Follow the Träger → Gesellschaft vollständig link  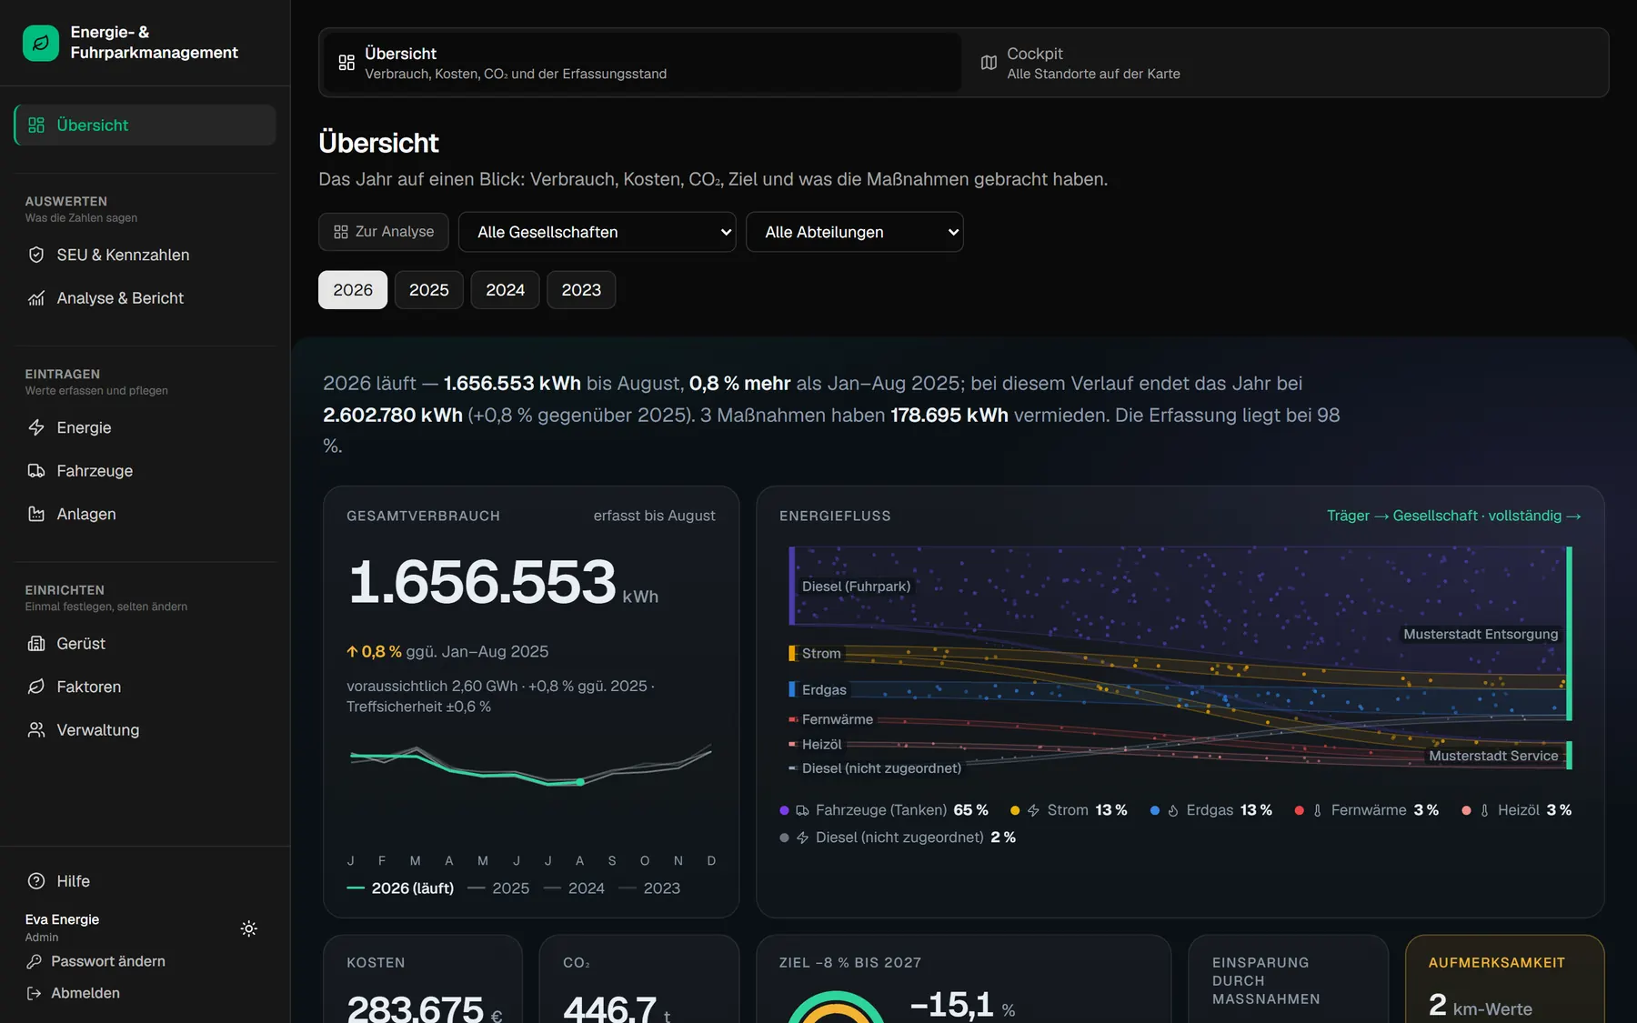pos(1453,516)
